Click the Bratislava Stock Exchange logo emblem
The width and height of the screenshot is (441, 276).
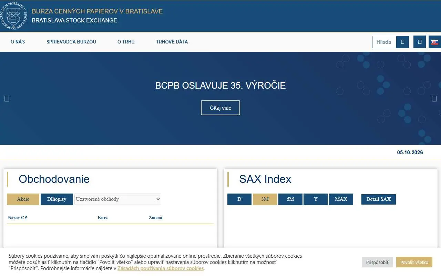13,16
